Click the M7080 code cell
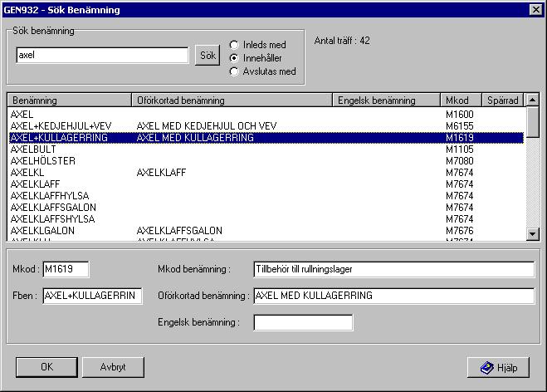 point(460,161)
